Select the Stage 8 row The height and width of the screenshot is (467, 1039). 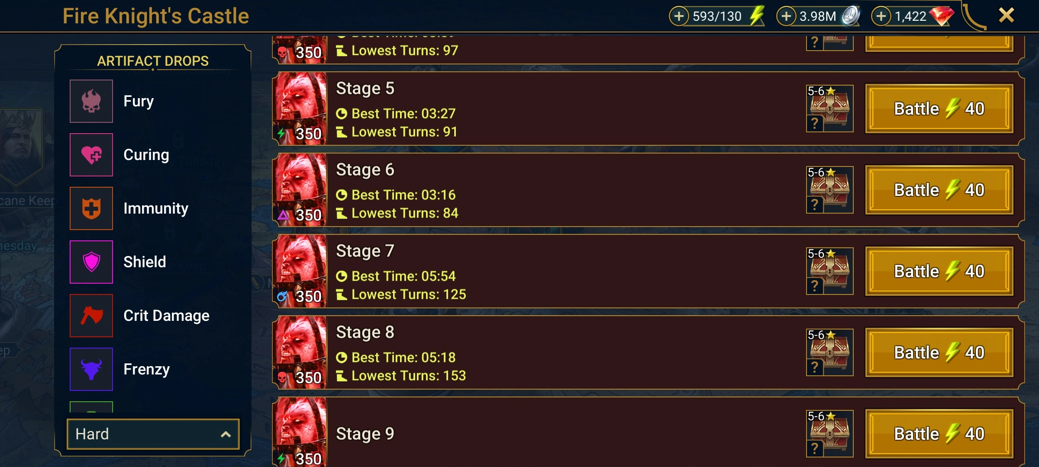[x=649, y=352]
